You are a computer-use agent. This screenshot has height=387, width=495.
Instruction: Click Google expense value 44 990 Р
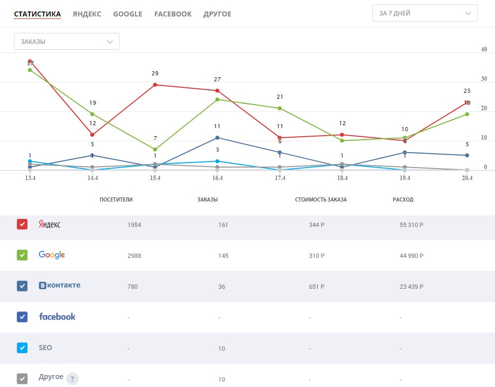point(412,256)
